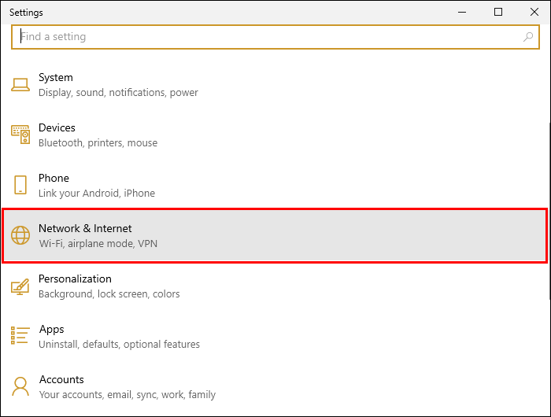Maximize the Settings window
Image resolution: width=551 pixels, height=417 pixels.
click(498, 12)
